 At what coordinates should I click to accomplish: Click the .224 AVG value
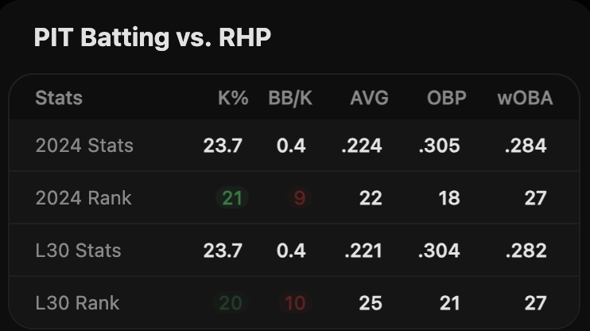(x=363, y=146)
